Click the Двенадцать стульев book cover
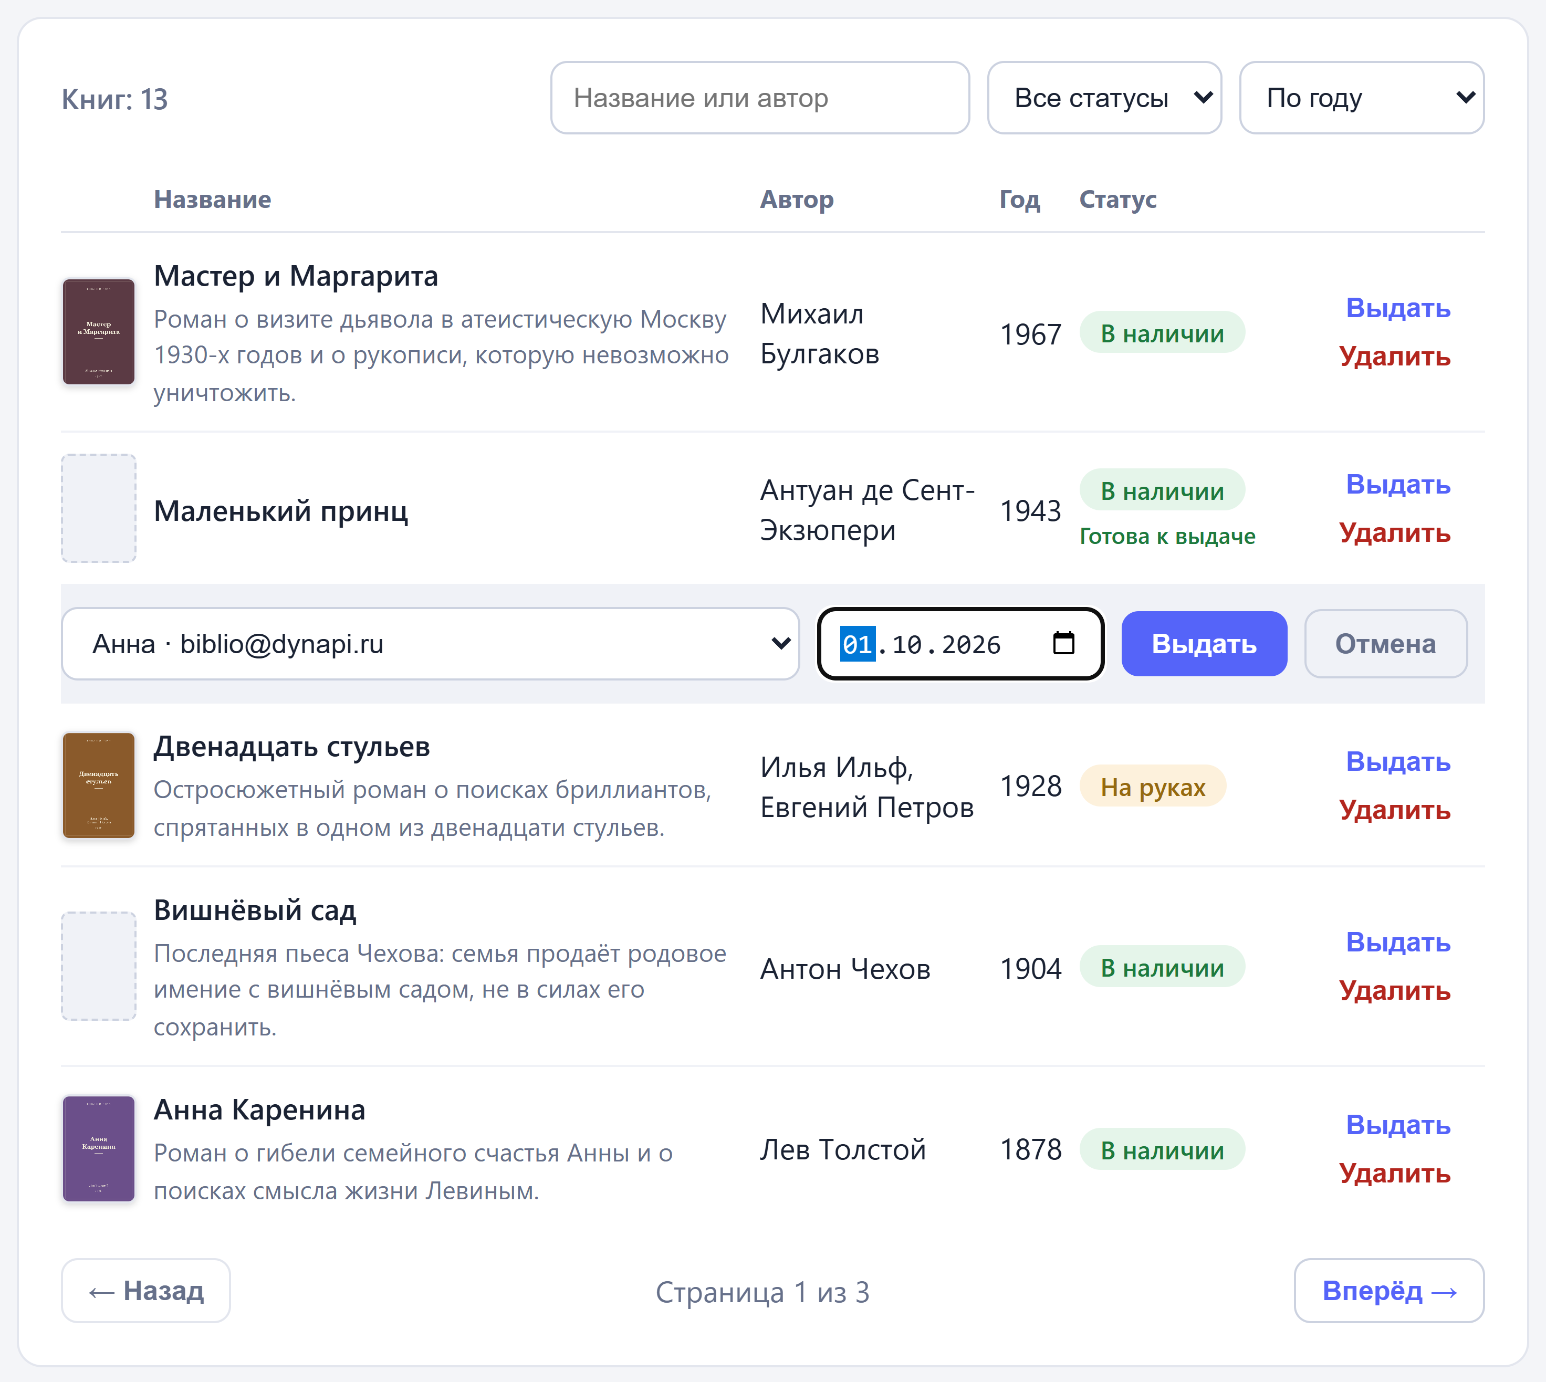 99,785
